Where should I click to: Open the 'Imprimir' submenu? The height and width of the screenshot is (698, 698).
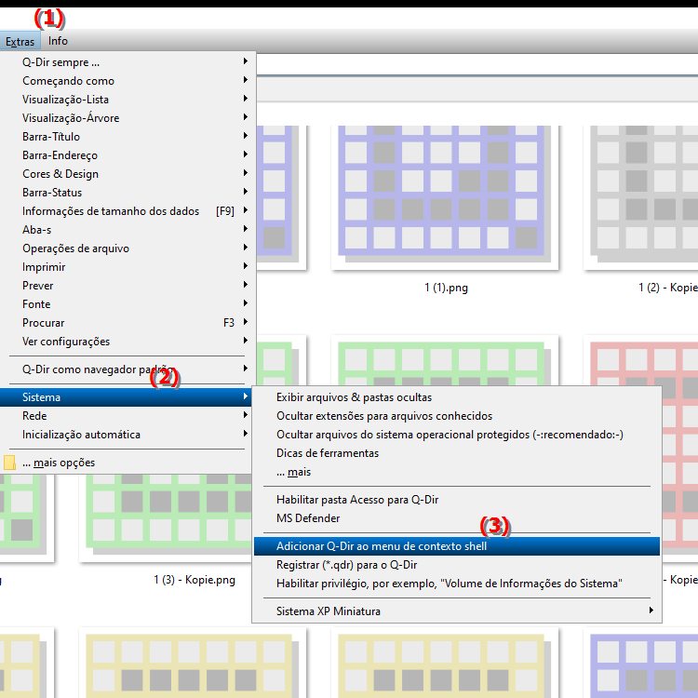click(128, 267)
